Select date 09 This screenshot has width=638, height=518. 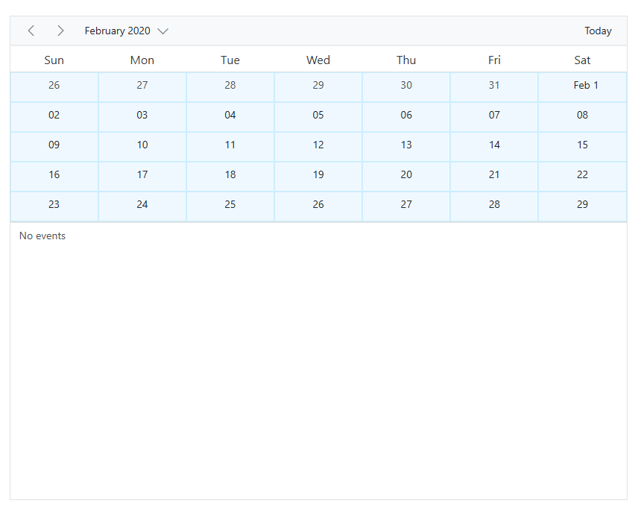(x=54, y=147)
